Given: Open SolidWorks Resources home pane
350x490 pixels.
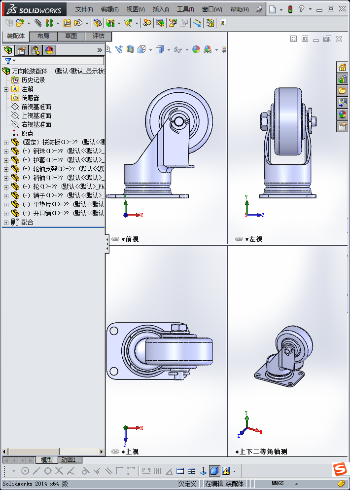Looking at the screenshot, I should [x=342, y=67].
